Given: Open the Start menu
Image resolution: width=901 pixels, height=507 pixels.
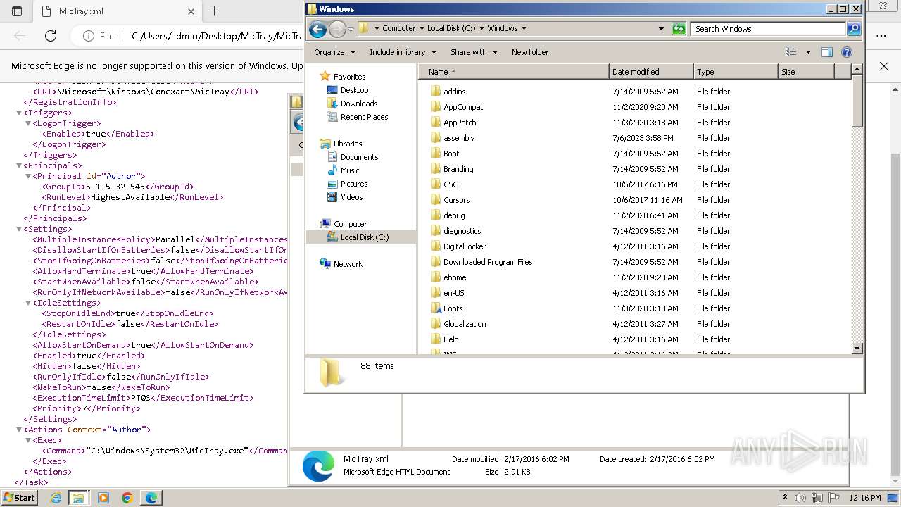Looking at the screenshot, I should [x=19, y=498].
